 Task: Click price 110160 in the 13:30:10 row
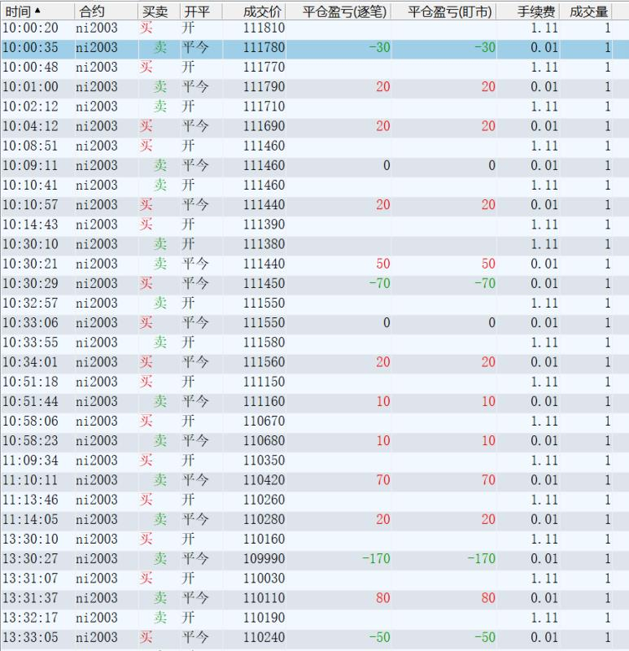(x=264, y=539)
